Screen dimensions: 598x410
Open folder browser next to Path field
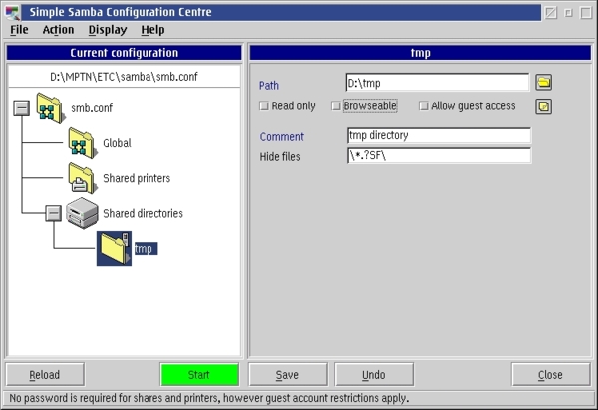point(544,82)
